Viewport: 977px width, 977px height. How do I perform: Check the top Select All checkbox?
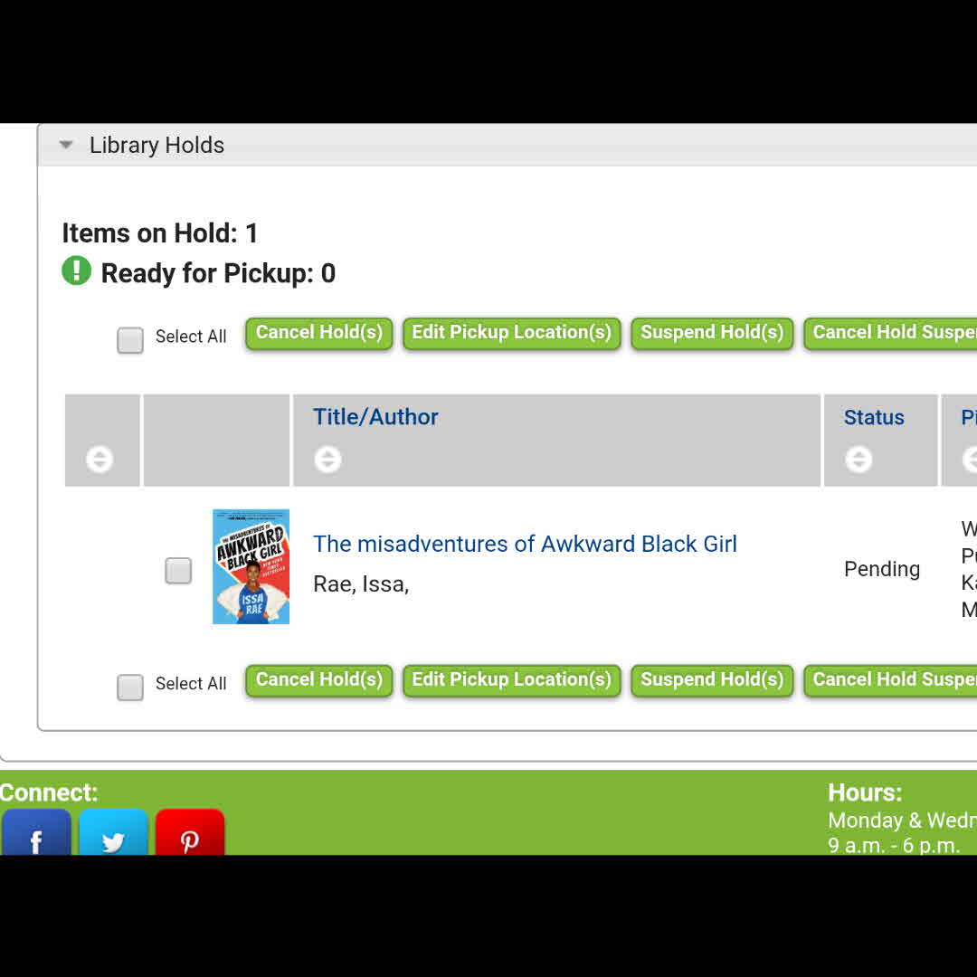click(x=130, y=340)
